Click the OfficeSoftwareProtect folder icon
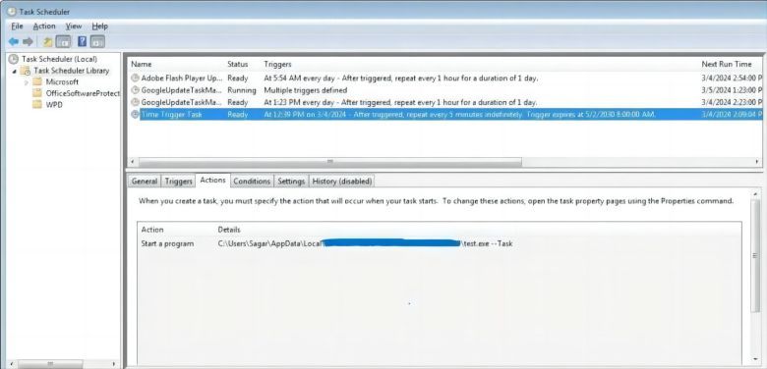The image size is (767, 369). 37,93
